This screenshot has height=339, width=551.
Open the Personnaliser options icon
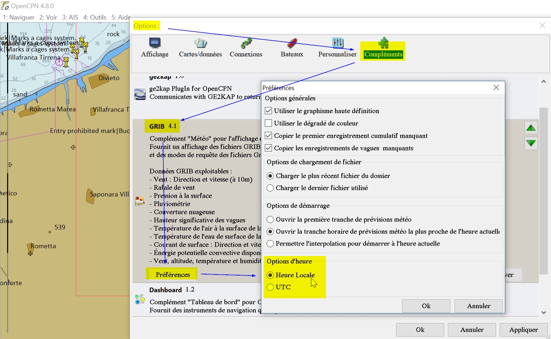[x=338, y=43]
